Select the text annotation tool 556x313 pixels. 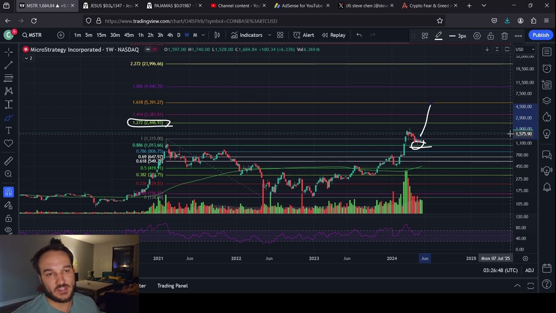pos(8,130)
